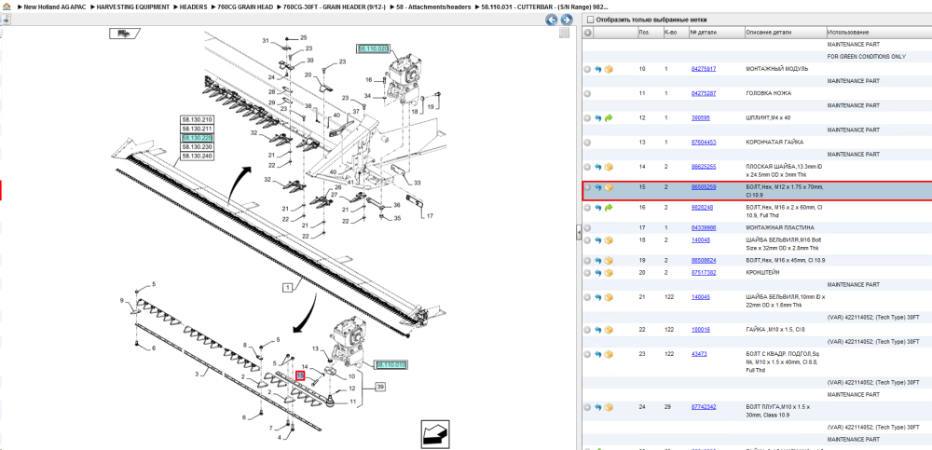932x450 pixels.
Task: Open 58 - Attachments/headers breadcrumb
Action: click(x=433, y=7)
